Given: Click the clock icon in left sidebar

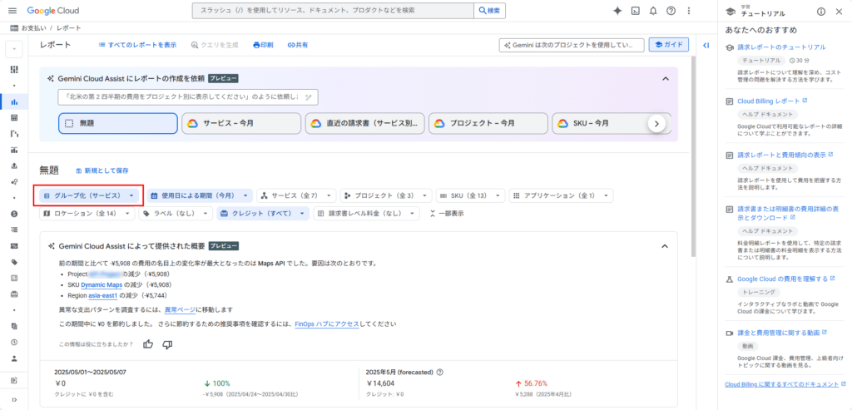Looking at the screenshot, I should click(x=14, y=343).
